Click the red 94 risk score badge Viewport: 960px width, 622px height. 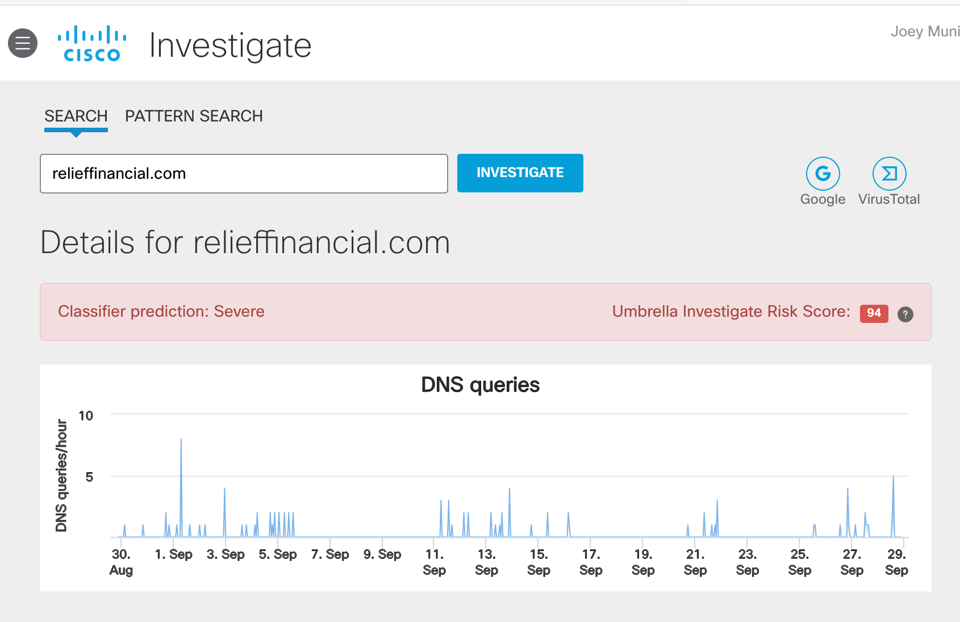click(x=874, y=313)
